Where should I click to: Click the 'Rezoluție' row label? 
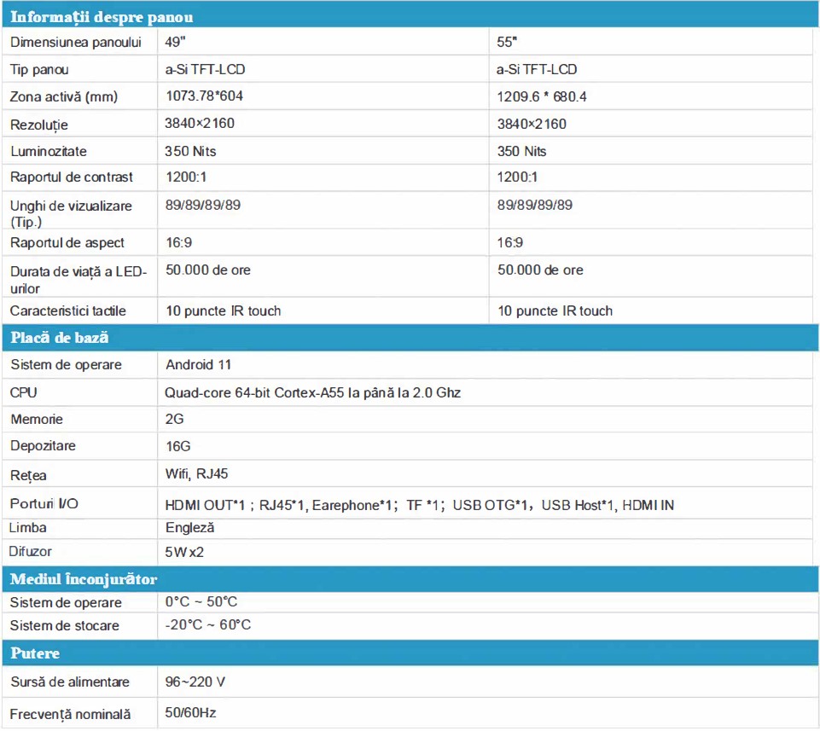click(x=39, y=125)
